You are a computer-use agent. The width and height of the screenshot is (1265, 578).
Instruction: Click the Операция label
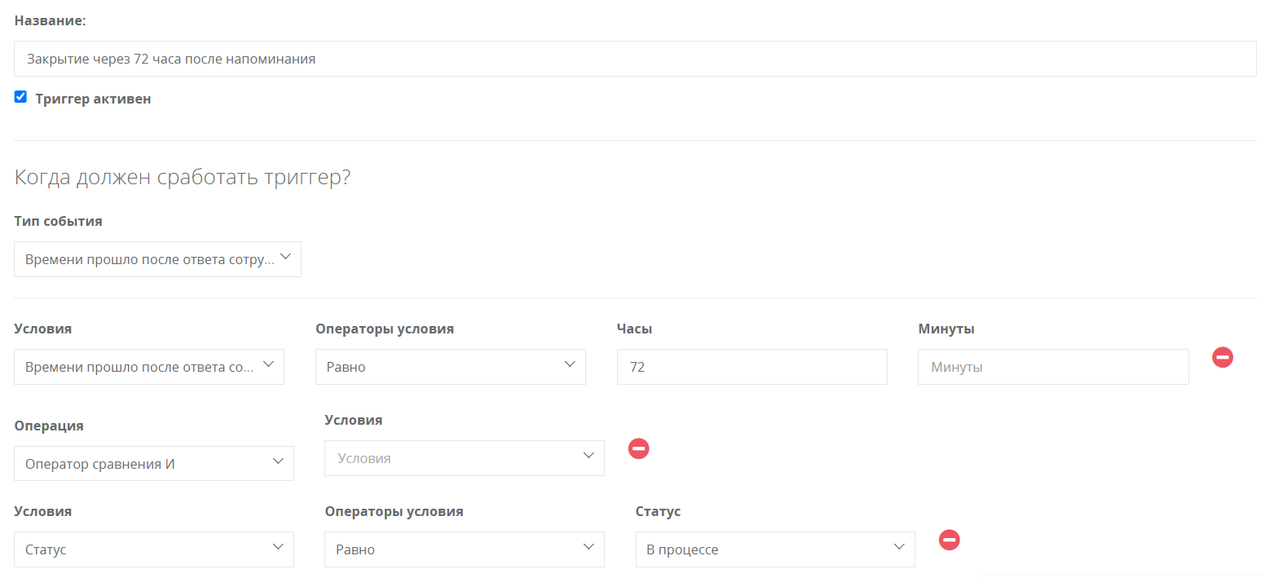click(x=49, y=426)
